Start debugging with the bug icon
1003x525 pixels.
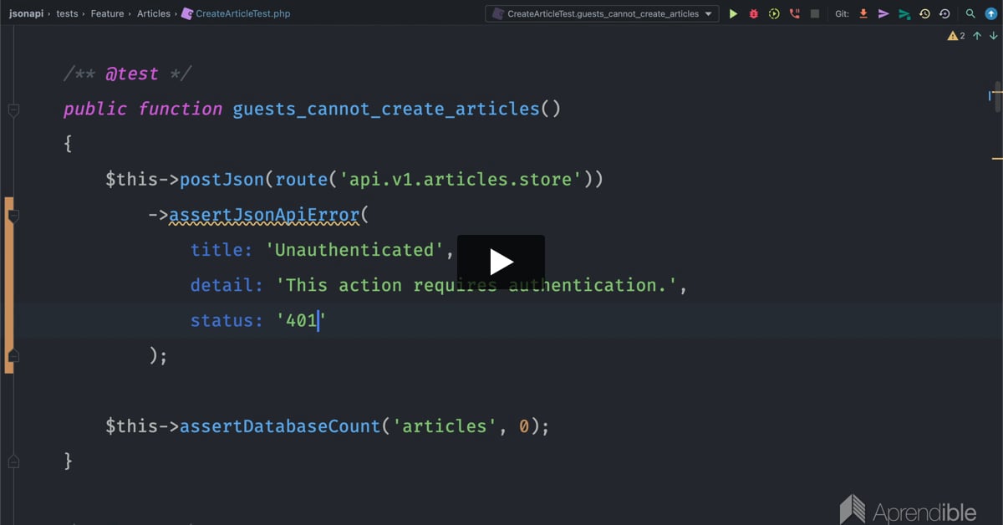tap(753, 13)
